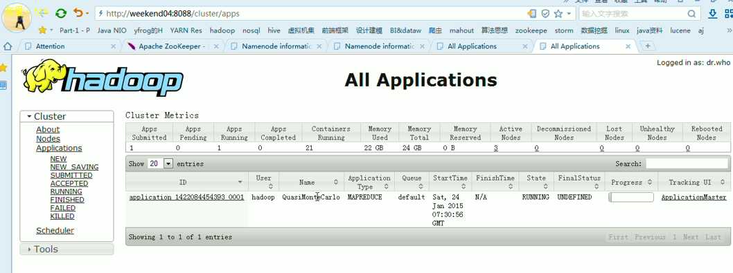The width and height of the screenshot is (733, 273).
Task: Click the shield security icon in the address bar
Action: coord(545,14)
